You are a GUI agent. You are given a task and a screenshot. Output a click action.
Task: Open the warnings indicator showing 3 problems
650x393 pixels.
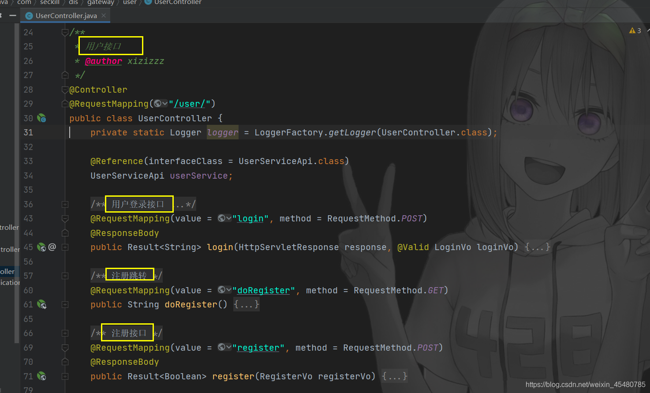pos(635,30)
